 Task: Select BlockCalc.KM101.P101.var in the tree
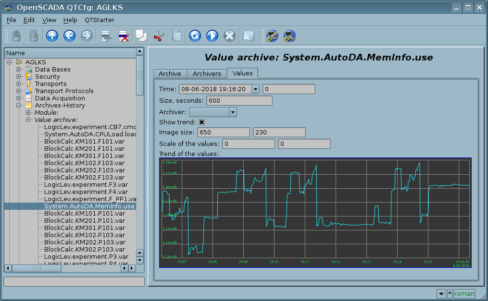(84, 214)
